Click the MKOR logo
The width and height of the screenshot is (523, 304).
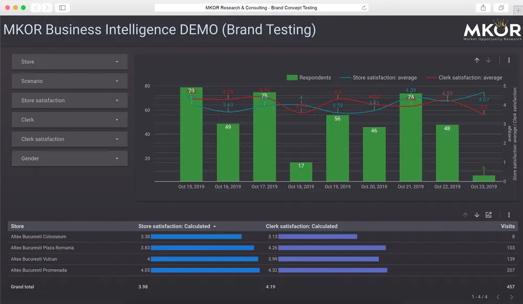click(x=492, y=30)
